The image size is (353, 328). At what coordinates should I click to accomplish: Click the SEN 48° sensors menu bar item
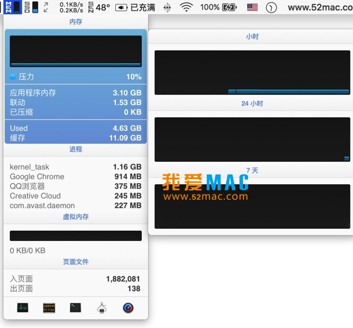[99, 8]
